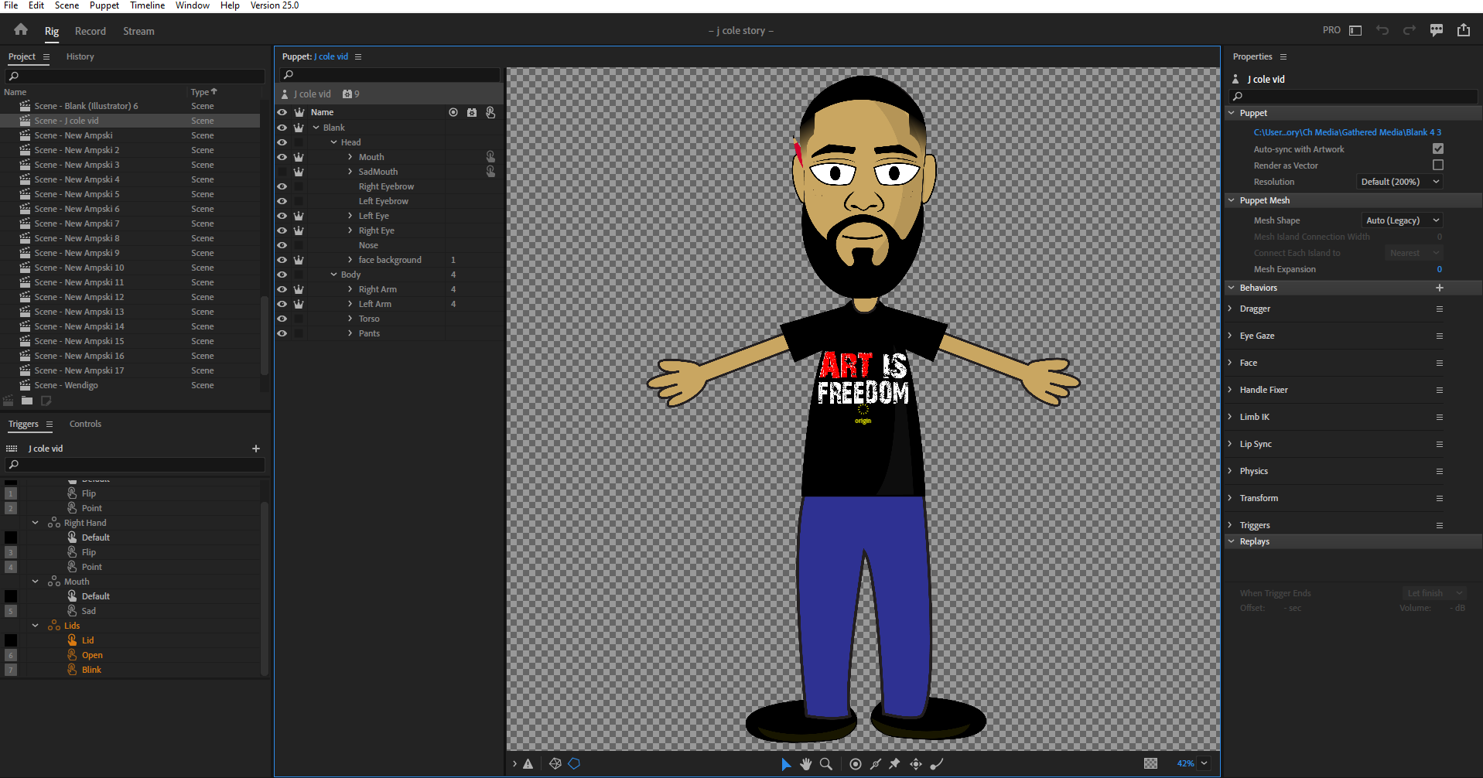Select the Hand tool in bottom toolbar
The width and height of the screenshot is (1483, 778).
[x=806, y=764]
